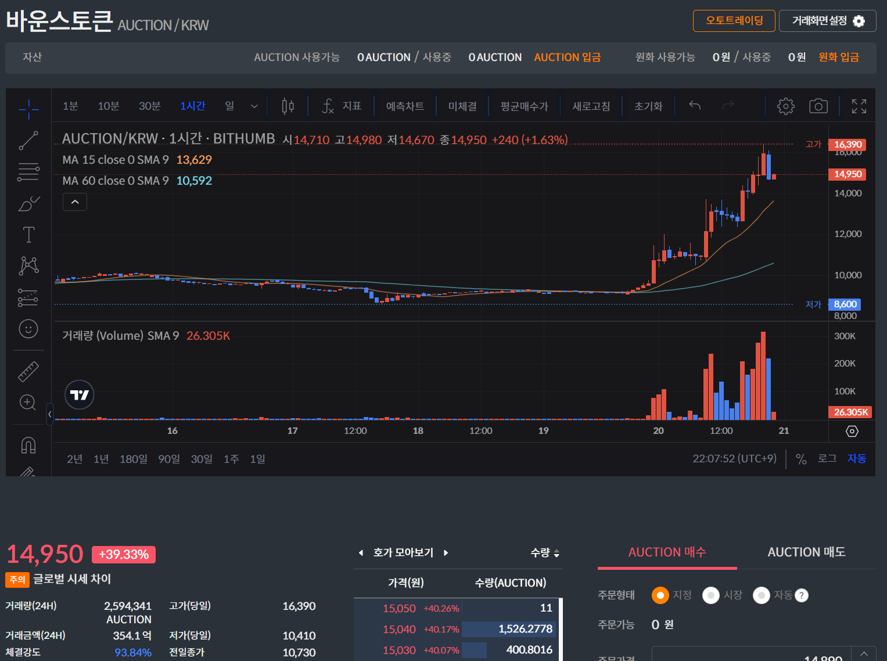This screenshot has height=661, width=887.
Task: Select the 15,050 ask price row
Action: pyautogui.click(x=457, y=608)
